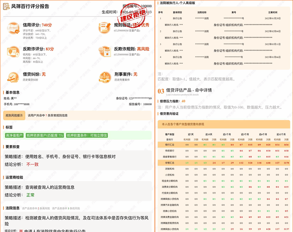
Task: Click the 刑事案件 scales icon
Action: 105,77
